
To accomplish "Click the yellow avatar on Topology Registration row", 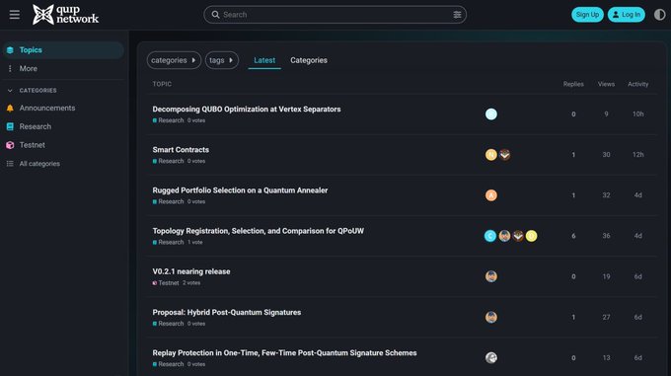I will coord(531,236).
